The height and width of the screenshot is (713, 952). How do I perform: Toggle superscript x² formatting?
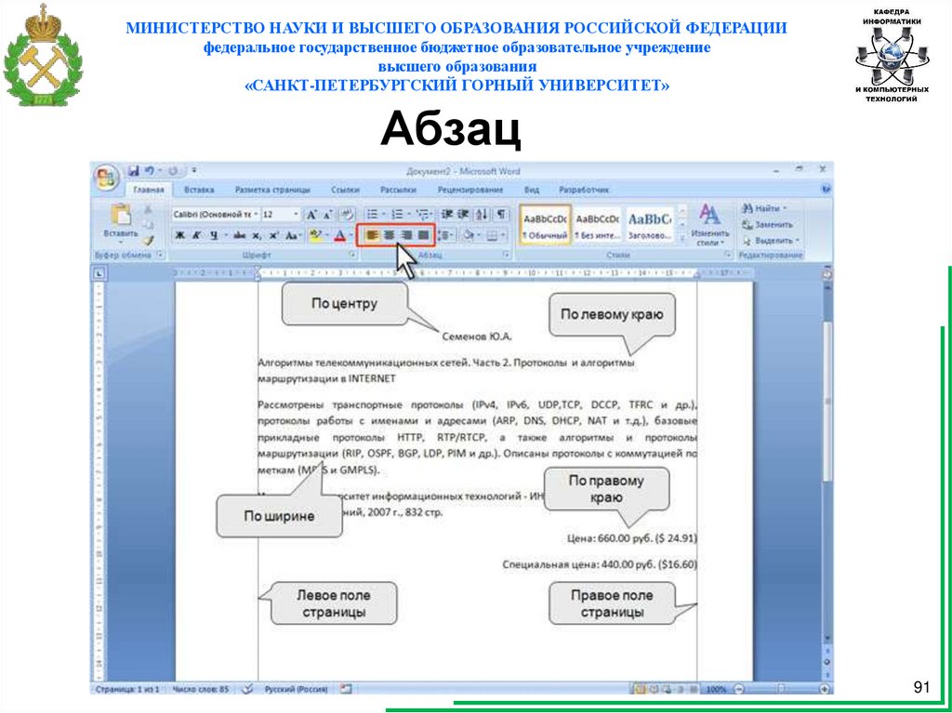(273, 235)
